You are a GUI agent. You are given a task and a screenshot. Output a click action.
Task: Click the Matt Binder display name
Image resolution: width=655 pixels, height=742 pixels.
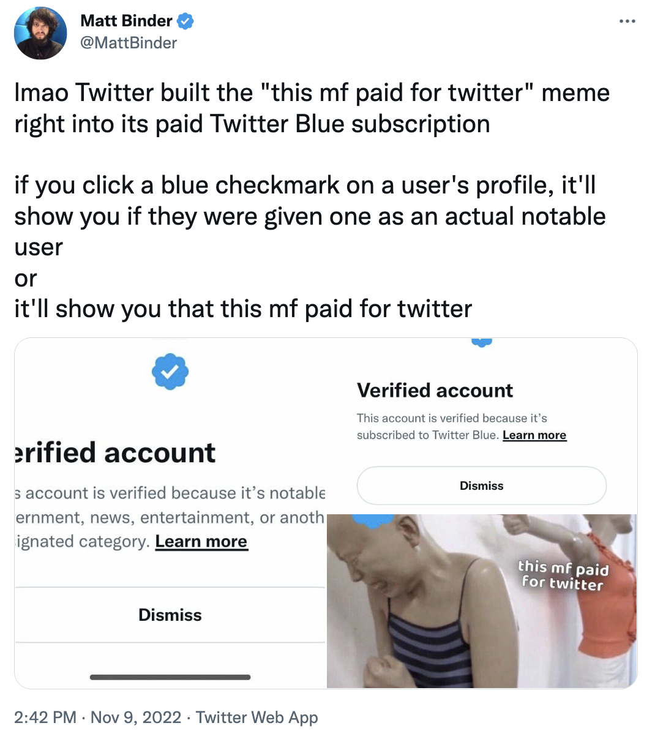125,20
